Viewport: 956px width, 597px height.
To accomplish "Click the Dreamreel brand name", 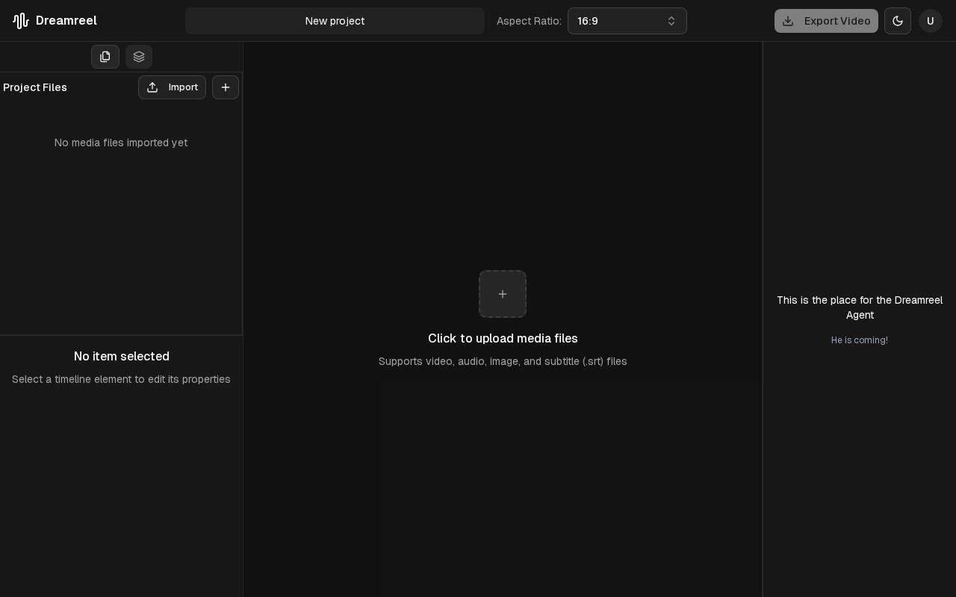I will [x=66, y=21].
